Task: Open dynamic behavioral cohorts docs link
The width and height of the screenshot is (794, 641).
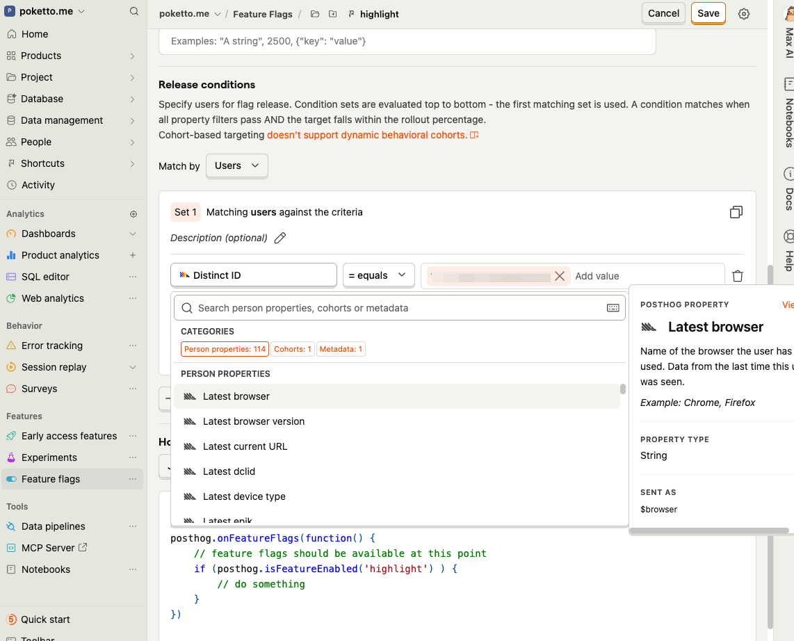Action: 367,135
